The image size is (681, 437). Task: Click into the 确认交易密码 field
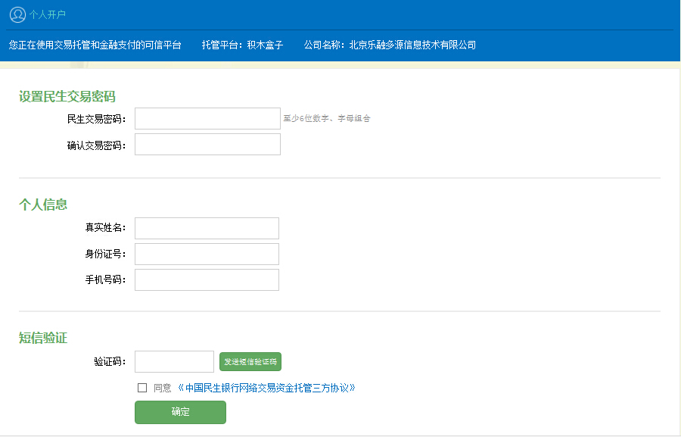pos(207,145)
